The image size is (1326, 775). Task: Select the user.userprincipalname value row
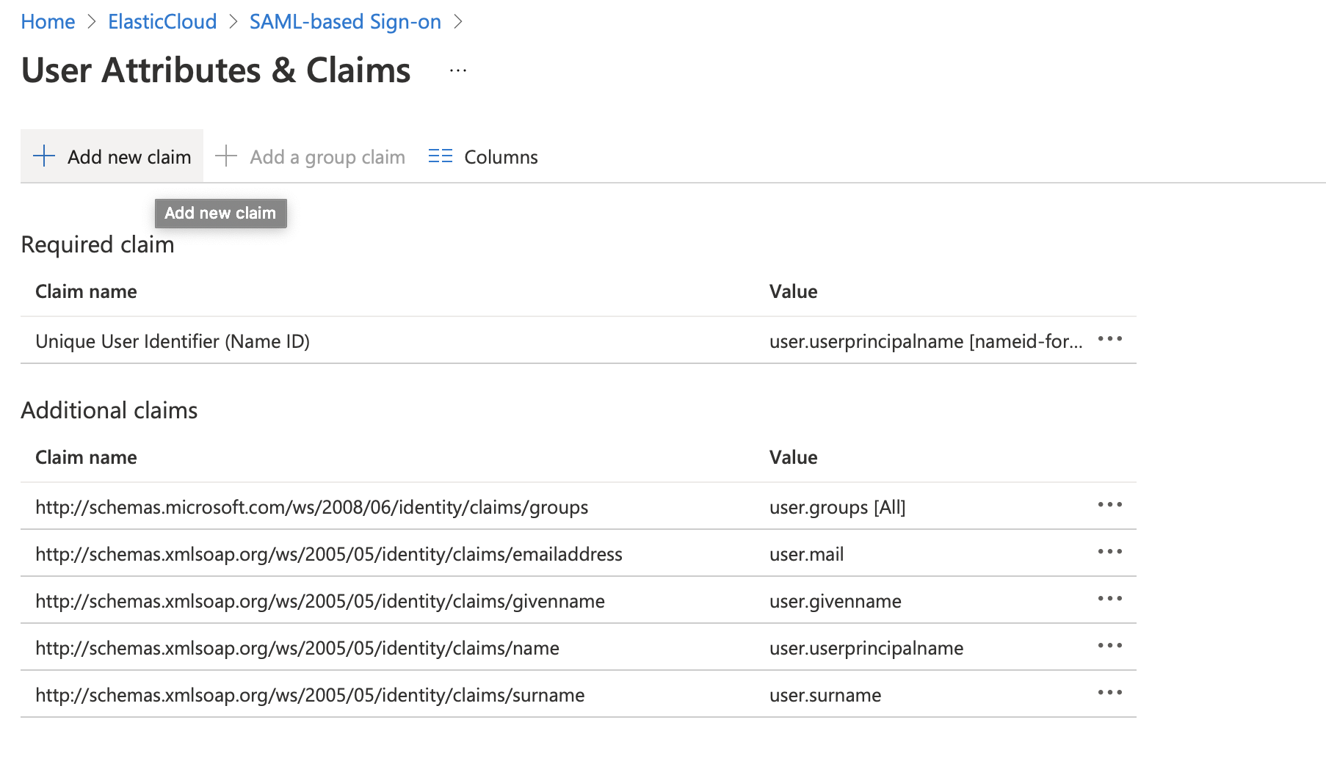point(866,647)
